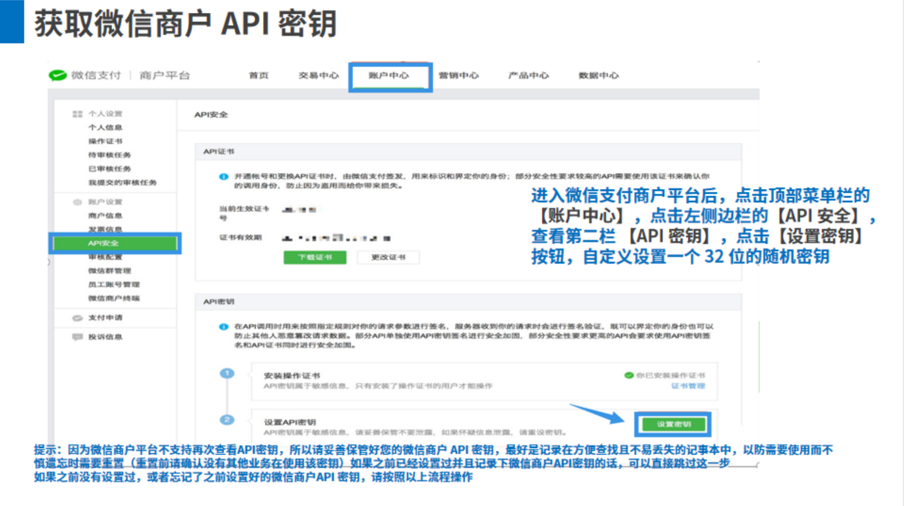Click the 个人设置 section grid icon

78,114
